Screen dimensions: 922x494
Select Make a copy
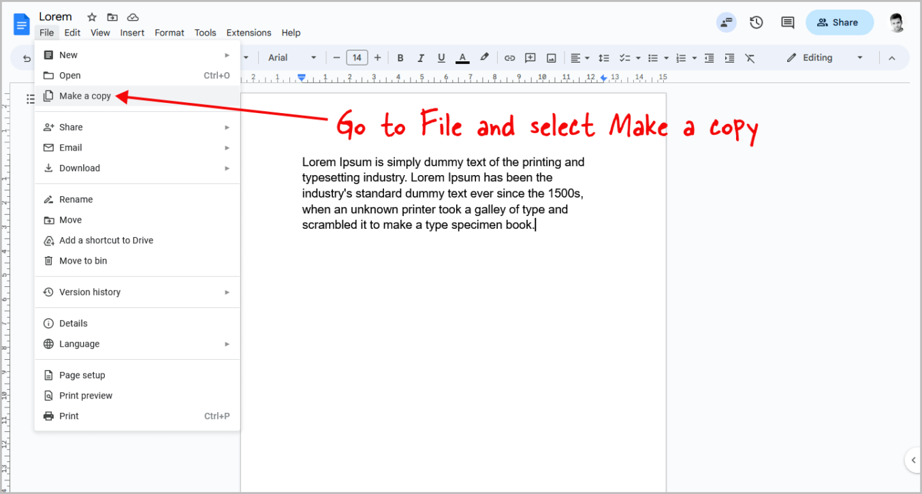click(137, 96)
